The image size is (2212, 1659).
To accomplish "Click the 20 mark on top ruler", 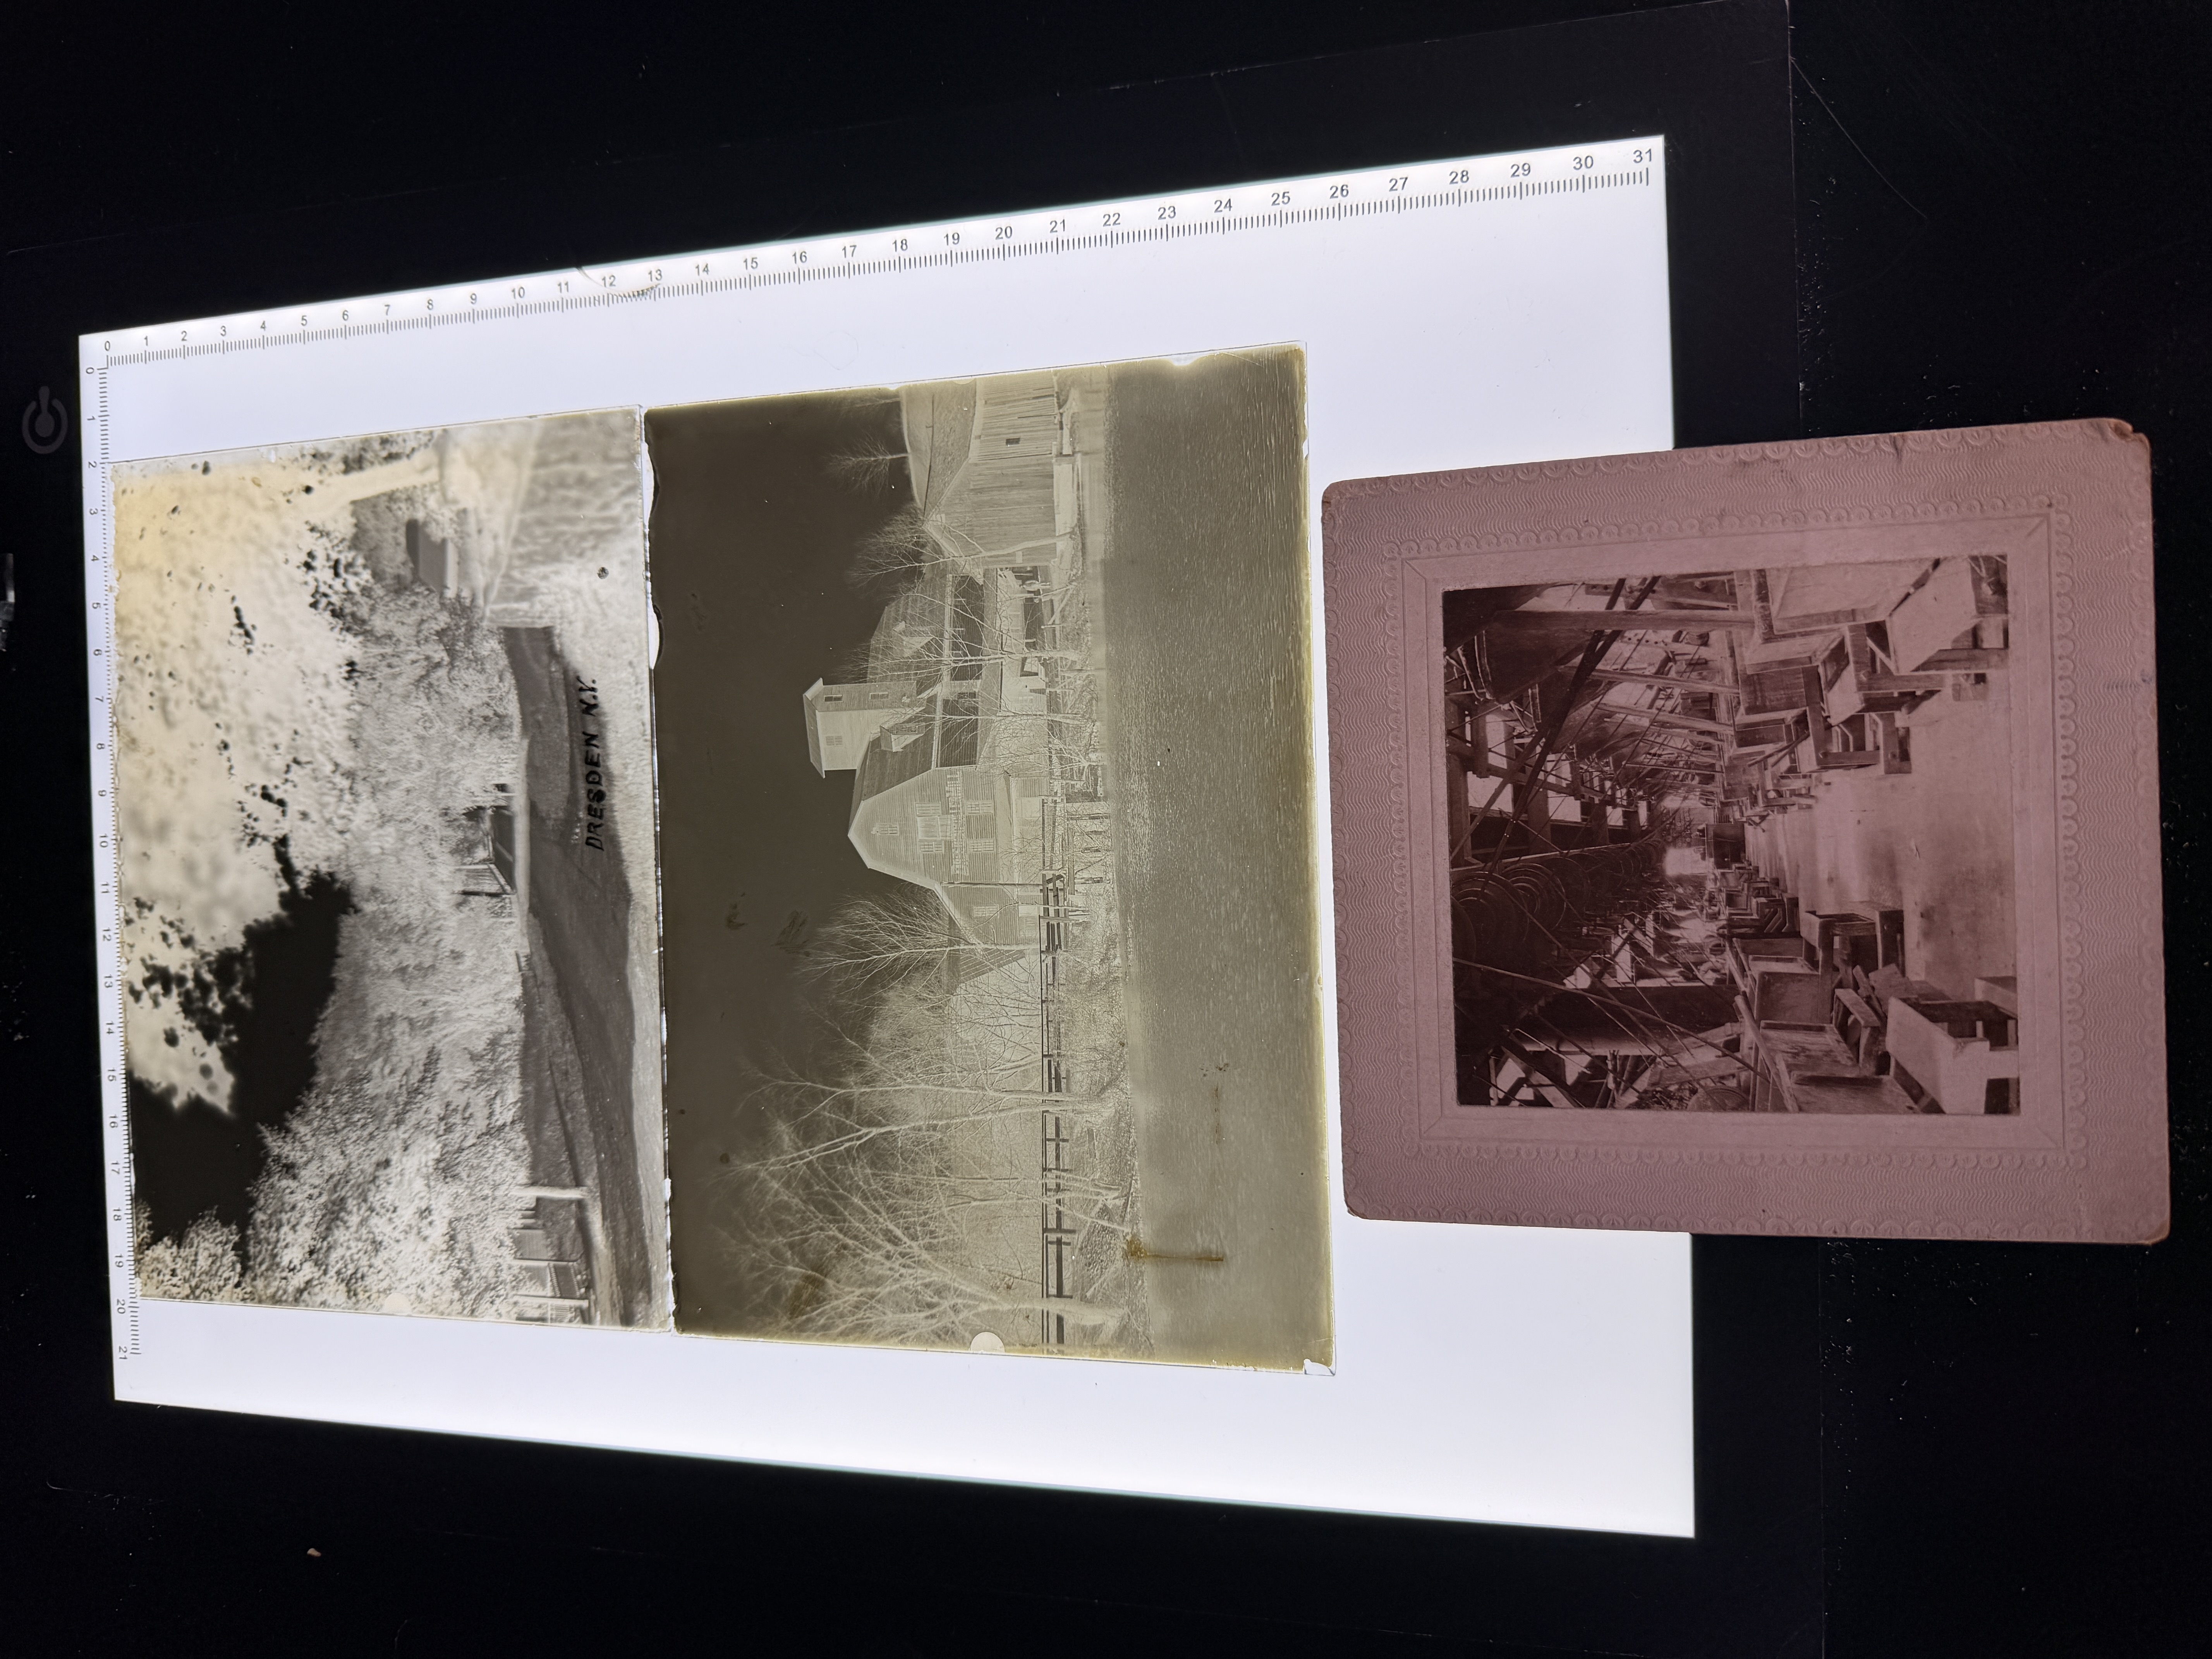I will 1003,233.
